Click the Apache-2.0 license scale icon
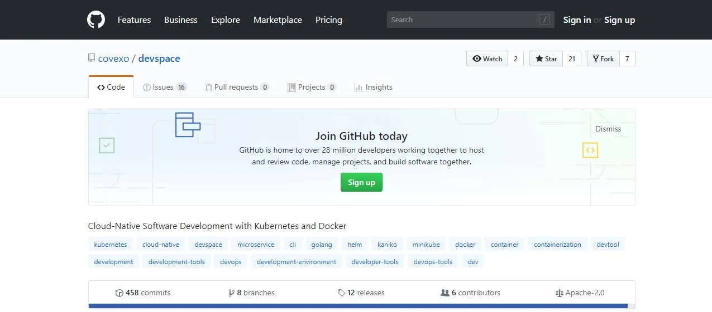This screenshot has height=312, width=712. pos(559,293)
